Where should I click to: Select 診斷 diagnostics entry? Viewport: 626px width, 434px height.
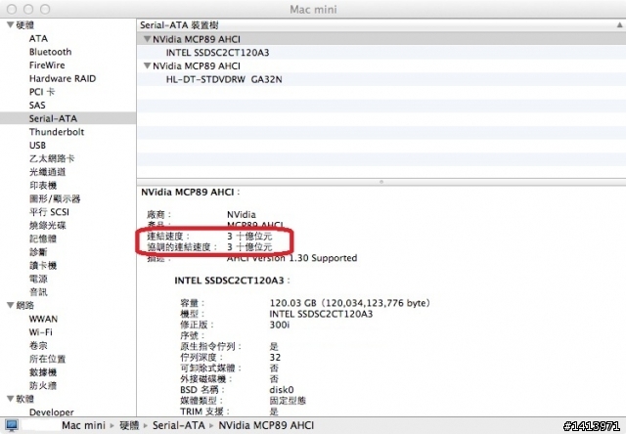(38, 252)
